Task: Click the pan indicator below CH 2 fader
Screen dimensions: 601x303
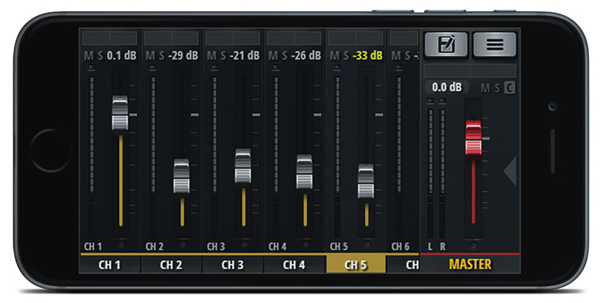Action: click(183, 245)
